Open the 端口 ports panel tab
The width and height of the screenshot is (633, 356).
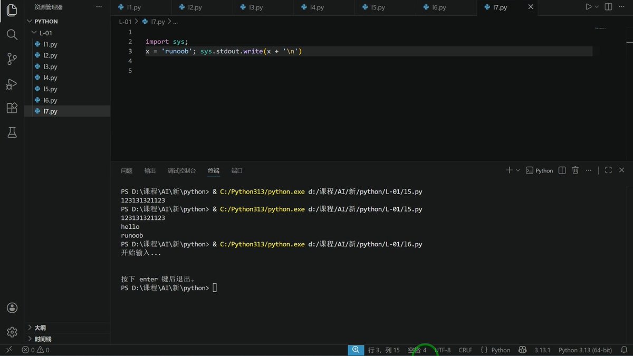(x=237, y=171)
